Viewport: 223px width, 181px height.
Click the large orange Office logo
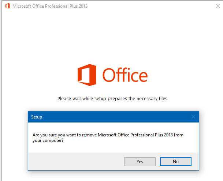click(x=87, y=75)
